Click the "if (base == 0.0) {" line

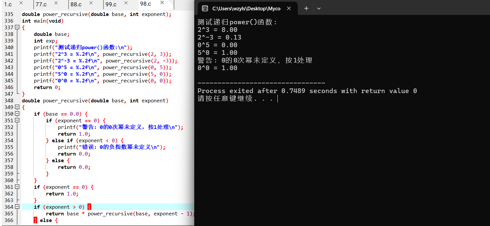click(61, 114)
